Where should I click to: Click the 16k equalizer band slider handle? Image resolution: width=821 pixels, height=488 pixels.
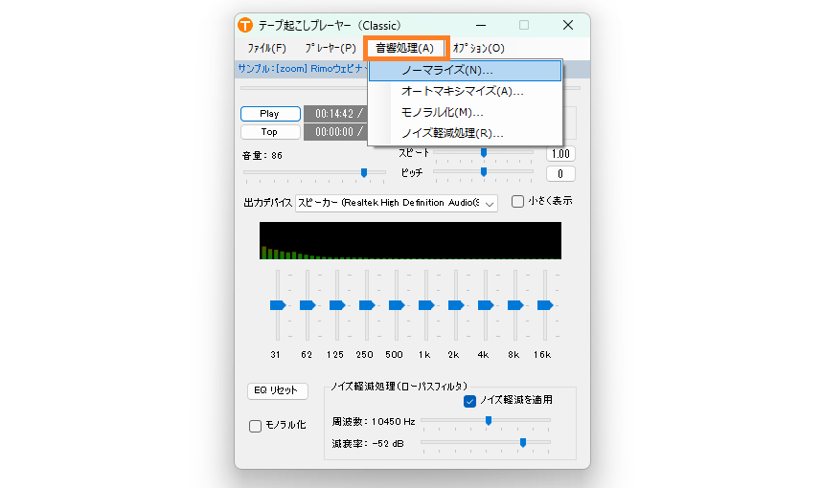[544, 305]
